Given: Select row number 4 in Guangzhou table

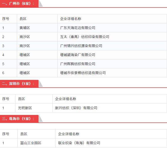Looking at the screenshot, I should [x=3, y=55].
